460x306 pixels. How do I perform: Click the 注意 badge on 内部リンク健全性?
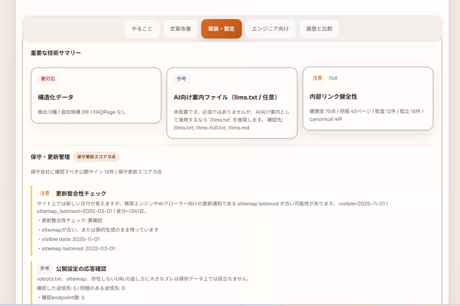[317, 78]
